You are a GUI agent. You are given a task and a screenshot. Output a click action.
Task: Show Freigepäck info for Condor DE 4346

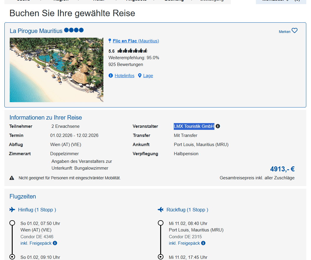pyautogui.click(x=55, y=243)
